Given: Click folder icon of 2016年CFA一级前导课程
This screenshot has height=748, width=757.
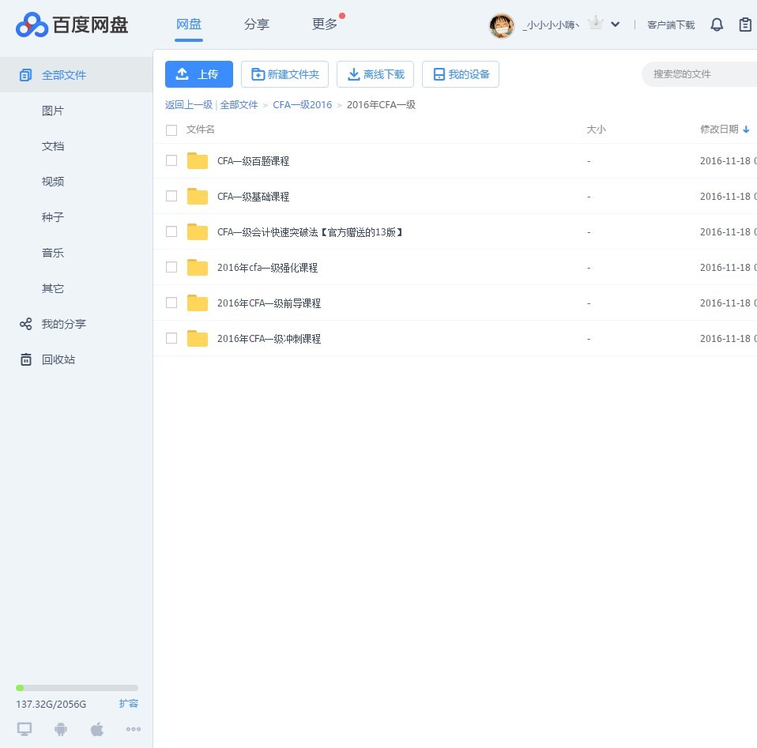Looking at the screenshot, I should 198,303.
